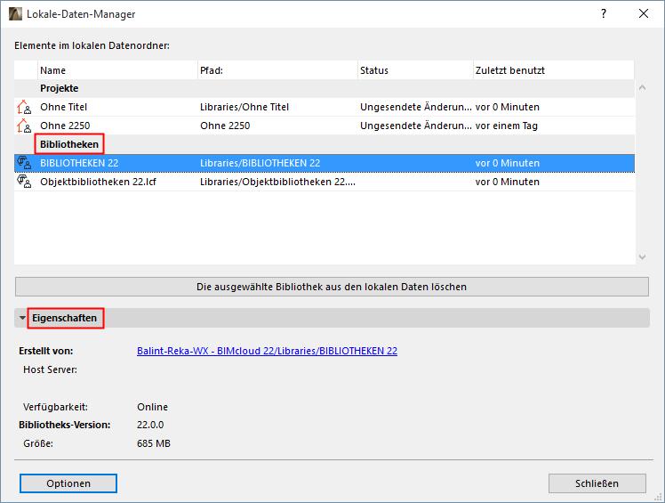Sort by the Zuletzt benutzt column header
The height and width of the screenshot is (503, 665).
tap(554, 70)
